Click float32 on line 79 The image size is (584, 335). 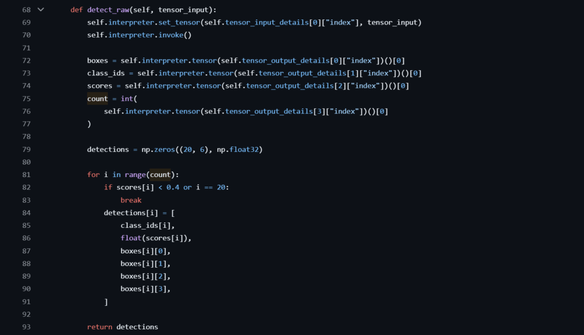244,150
